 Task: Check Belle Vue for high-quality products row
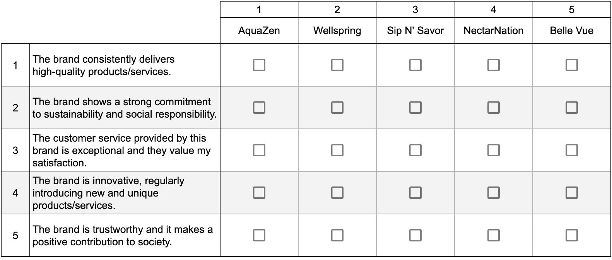571,65
